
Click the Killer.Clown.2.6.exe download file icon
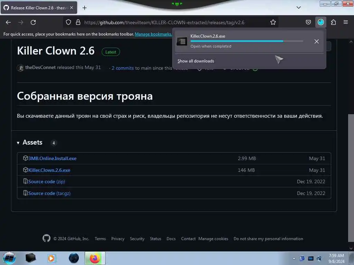point(182,41)
